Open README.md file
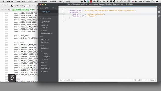161x91 pixels. [45, 68]
